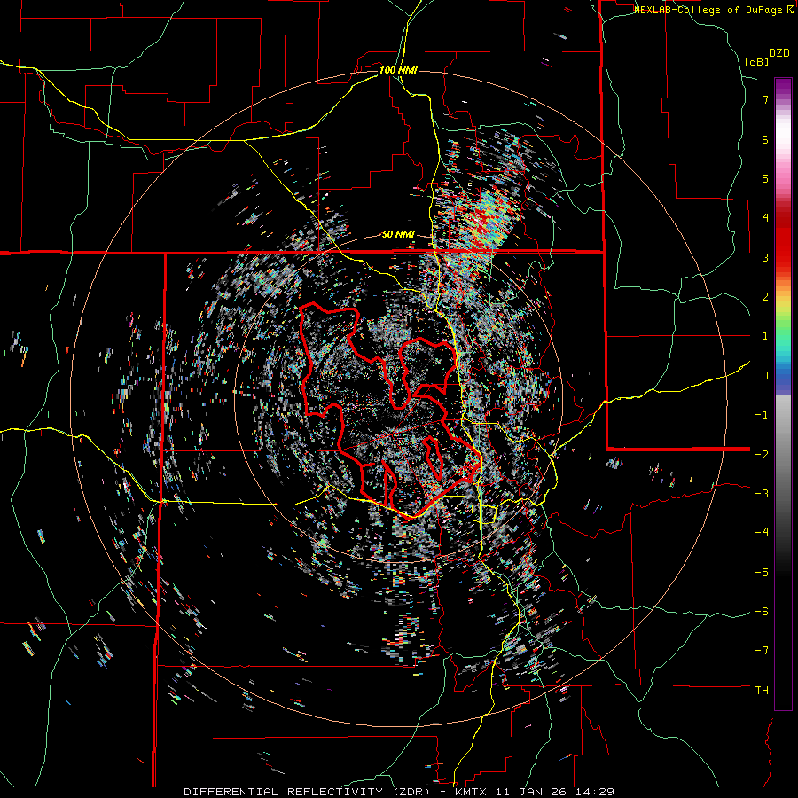Click the "[dB]" unit label

click(x=756, y=62)
